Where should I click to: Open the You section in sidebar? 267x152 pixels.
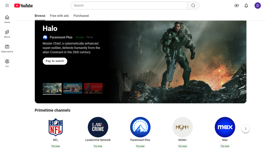(x=7, y=63)
